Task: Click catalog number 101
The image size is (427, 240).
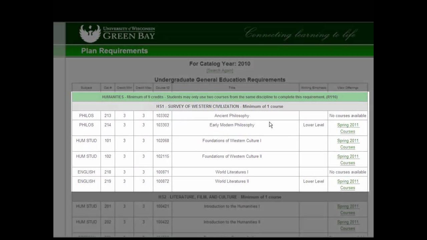Action: [108, 141]
